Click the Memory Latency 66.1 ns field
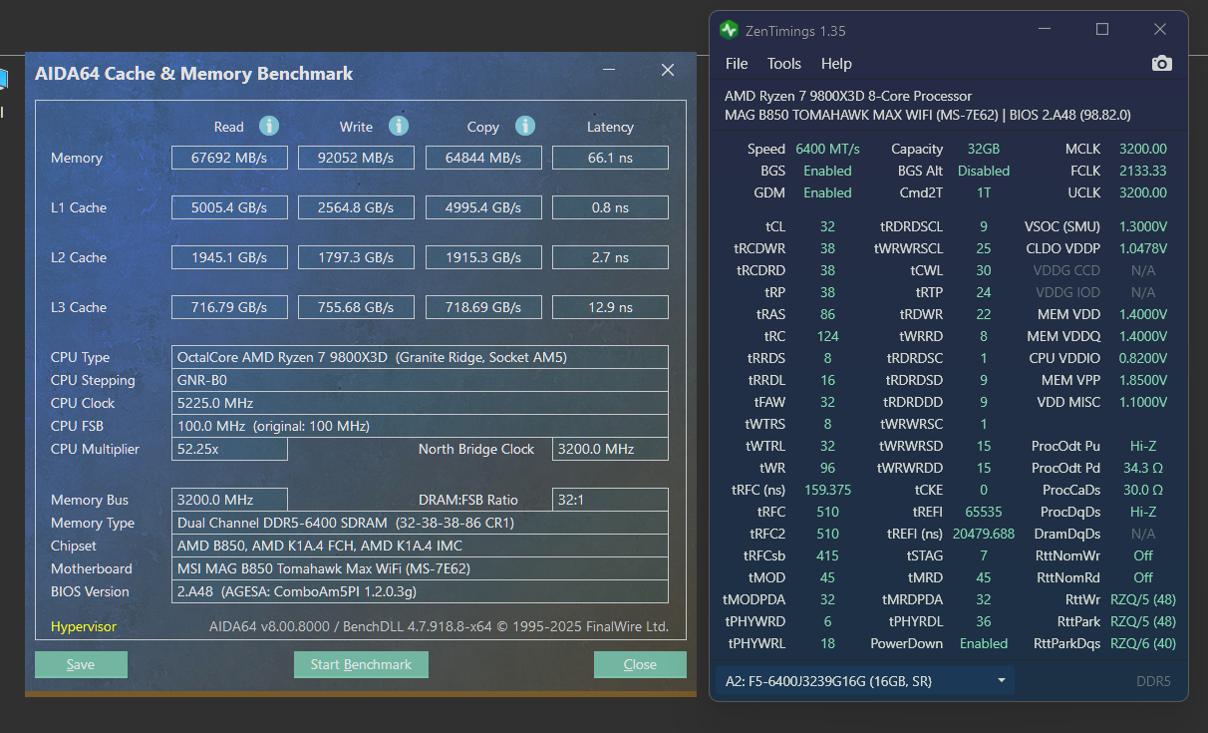 click(610, 158)
